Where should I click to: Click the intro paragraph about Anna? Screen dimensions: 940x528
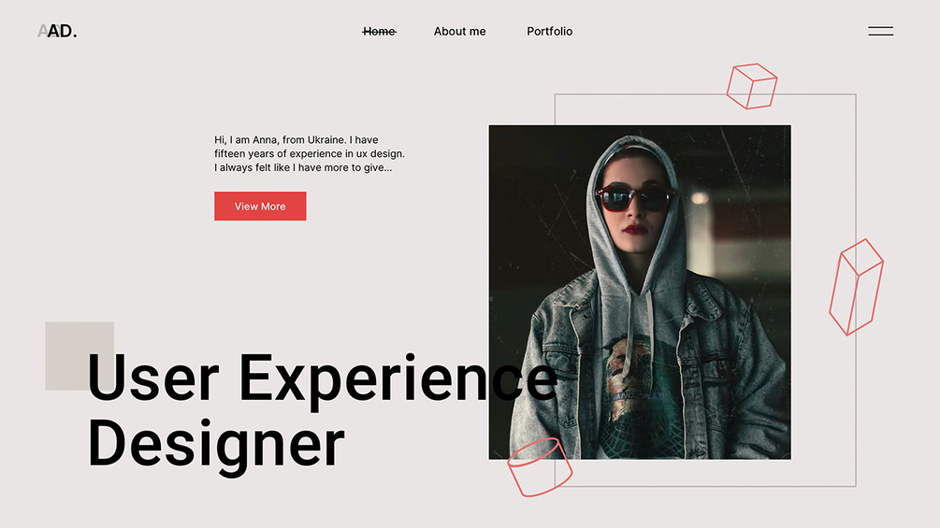(310, 154)
